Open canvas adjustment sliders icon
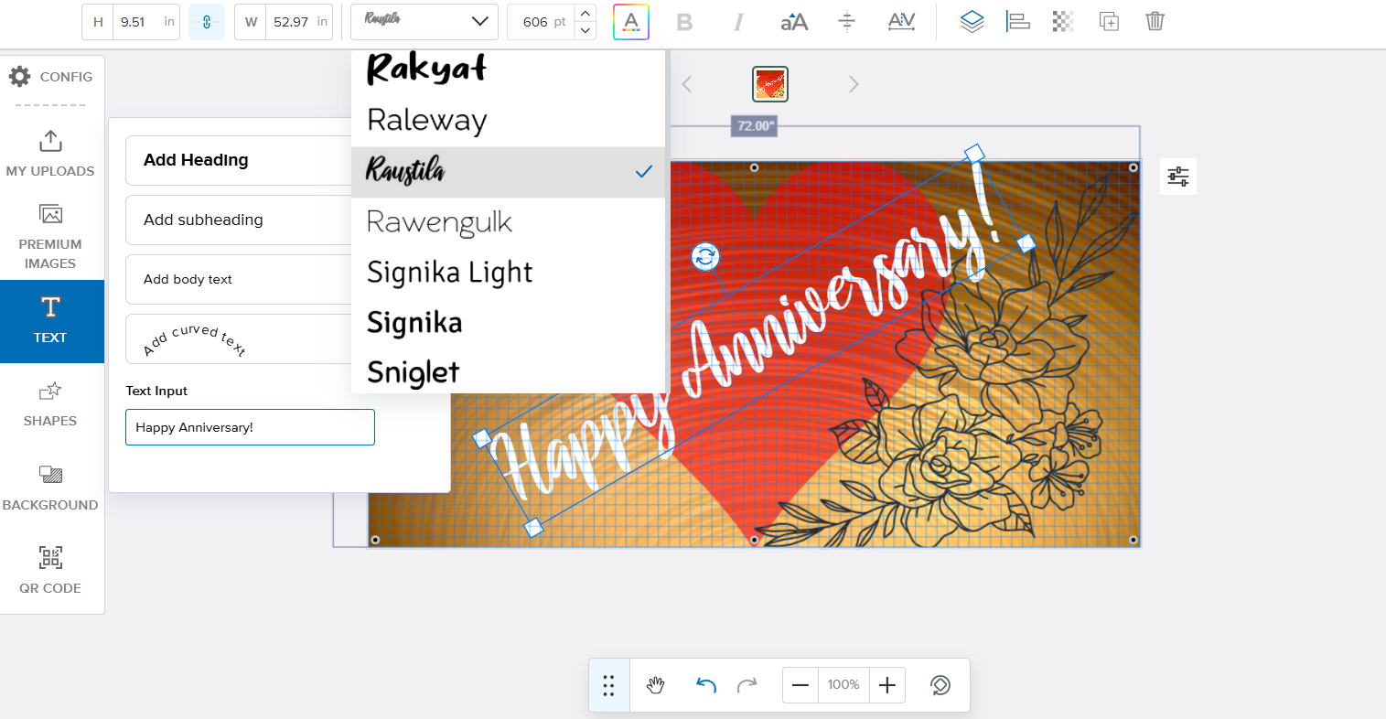Screen dimensions: 1386x719 coord(1178,177)
